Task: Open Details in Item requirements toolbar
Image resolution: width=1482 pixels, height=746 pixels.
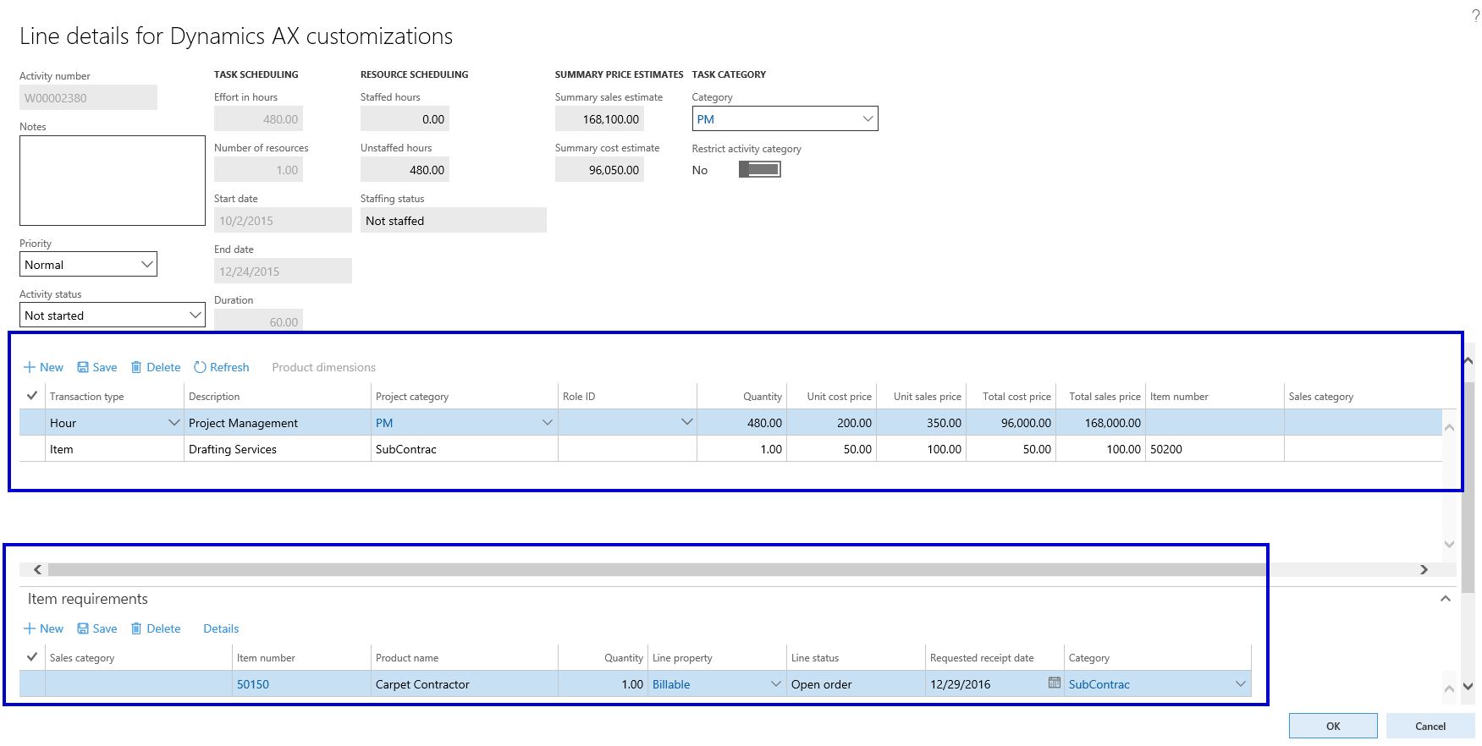Action: click(221, 628)
